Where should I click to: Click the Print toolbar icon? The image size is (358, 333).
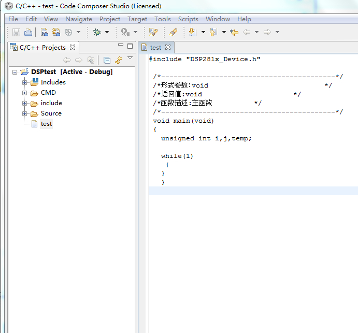tap(28, 32)
